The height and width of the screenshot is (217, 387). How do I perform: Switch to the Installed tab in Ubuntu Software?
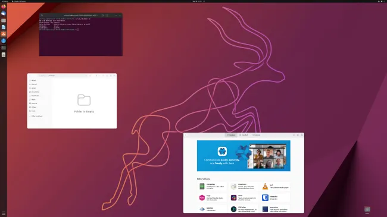pyautogui.click(x=244, y=135)
